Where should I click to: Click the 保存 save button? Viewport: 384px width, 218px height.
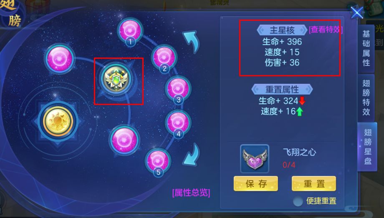point(256,183)
